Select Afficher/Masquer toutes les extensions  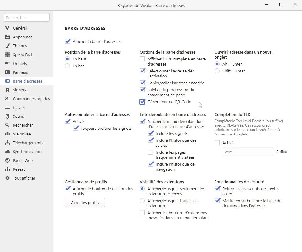click(x=142, y=201)
